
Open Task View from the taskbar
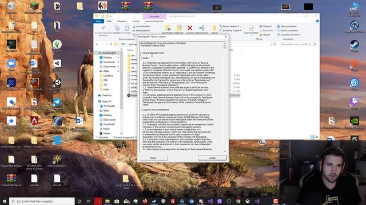click(x=89, y=201)
